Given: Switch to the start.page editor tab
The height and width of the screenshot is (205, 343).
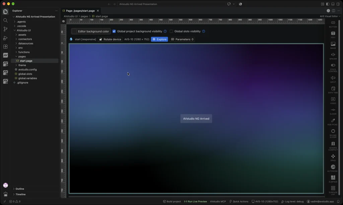Looking at the screenshot, I should pos(80,11).
